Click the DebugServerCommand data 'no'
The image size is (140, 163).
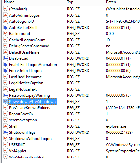pyautogui.click(x=108, y=46)
